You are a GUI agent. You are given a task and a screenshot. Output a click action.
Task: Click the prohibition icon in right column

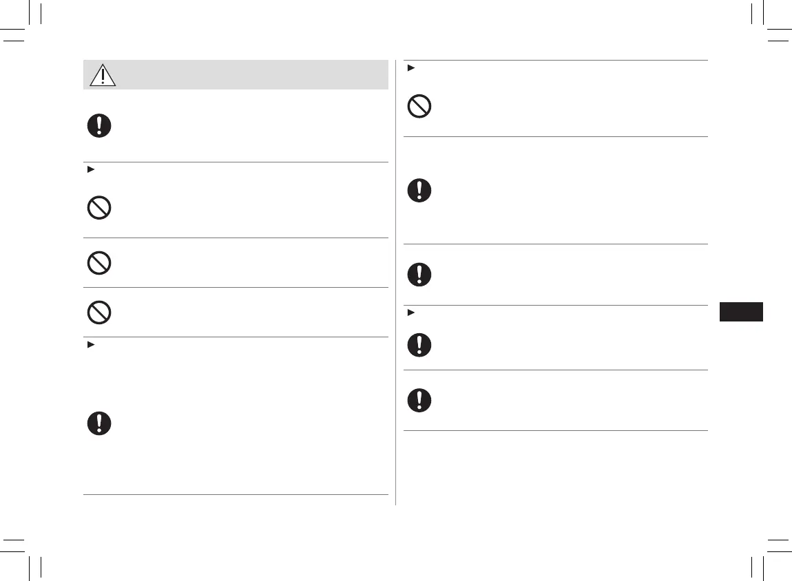[419, 106]
